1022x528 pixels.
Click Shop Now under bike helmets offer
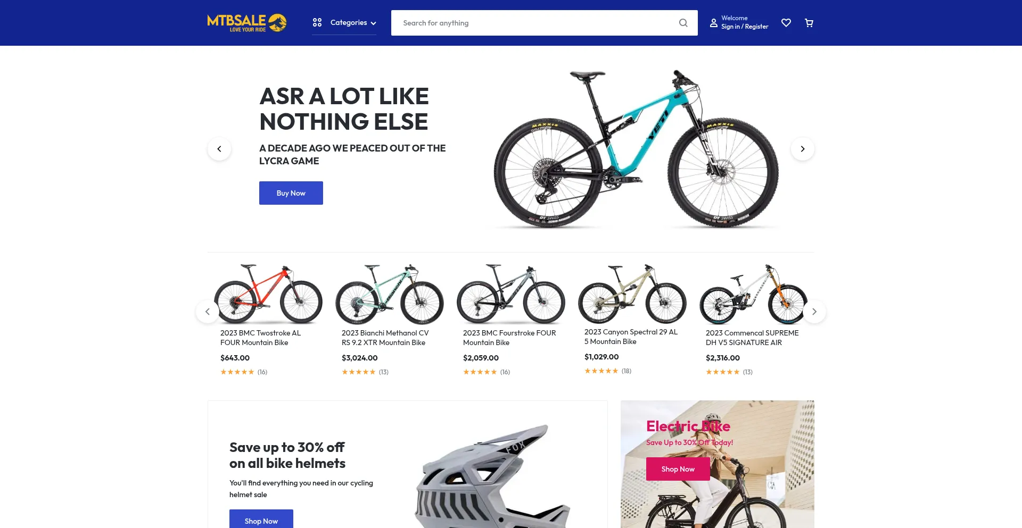coord(261,520)
